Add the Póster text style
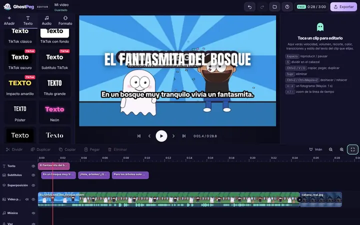 pos(20,112)
